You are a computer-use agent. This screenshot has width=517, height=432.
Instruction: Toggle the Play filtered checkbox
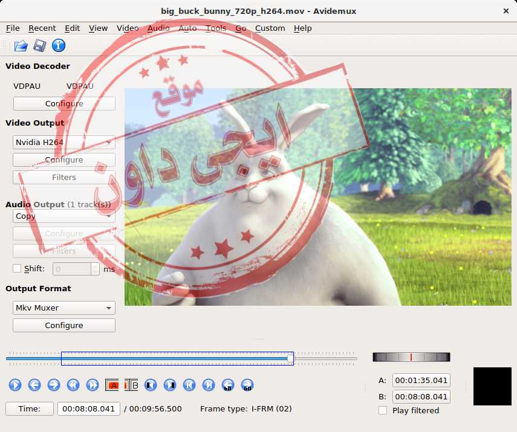click(x=383, y=410)
